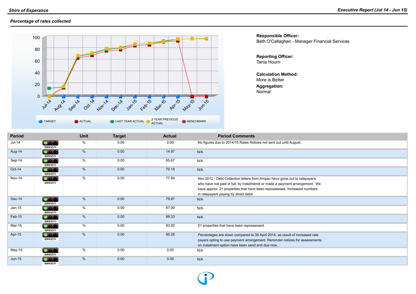Select the May-15 traffic light icon
The height and width of the screenshot is (294, 416).
pos(50,251)
